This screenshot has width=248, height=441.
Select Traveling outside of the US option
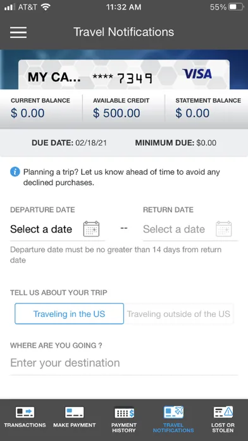pyautogui.click(x=178, y=314)
